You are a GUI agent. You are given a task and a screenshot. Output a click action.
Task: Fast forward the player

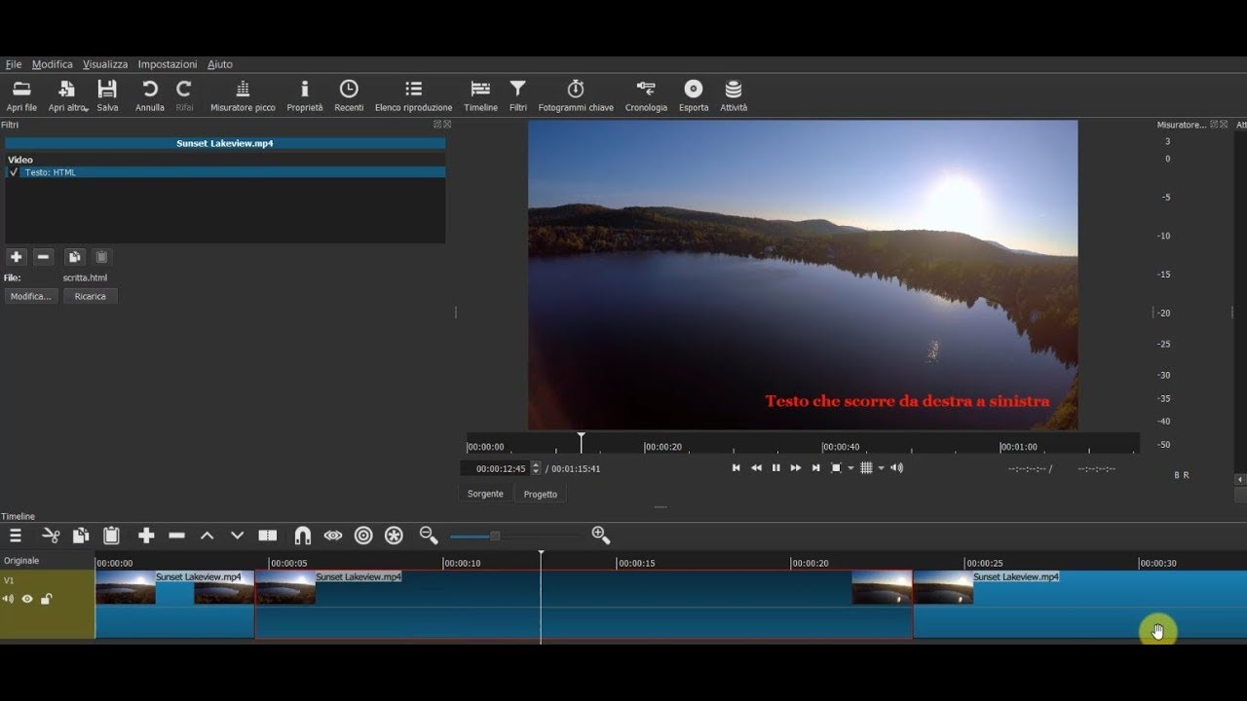point(796,468)
